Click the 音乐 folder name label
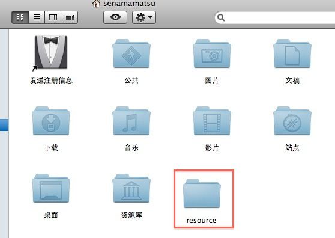 click(131, 148)
